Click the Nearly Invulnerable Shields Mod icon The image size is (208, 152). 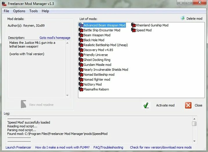point(81,69)
